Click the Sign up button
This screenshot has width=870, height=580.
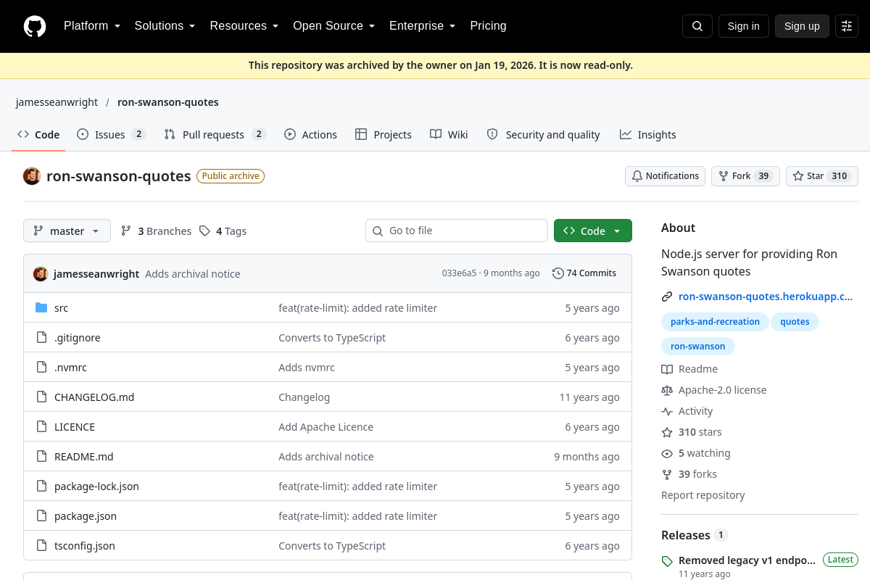tap(802, 26)
